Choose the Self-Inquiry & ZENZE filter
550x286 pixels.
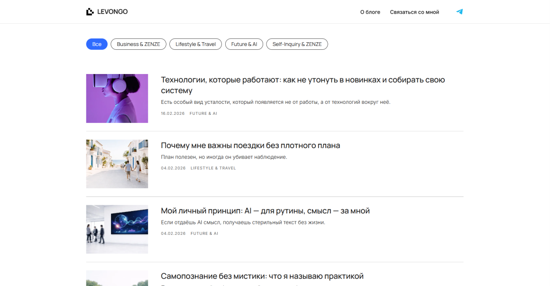click(297, 44)
